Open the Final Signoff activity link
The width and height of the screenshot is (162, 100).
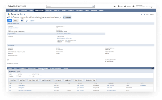22,85
